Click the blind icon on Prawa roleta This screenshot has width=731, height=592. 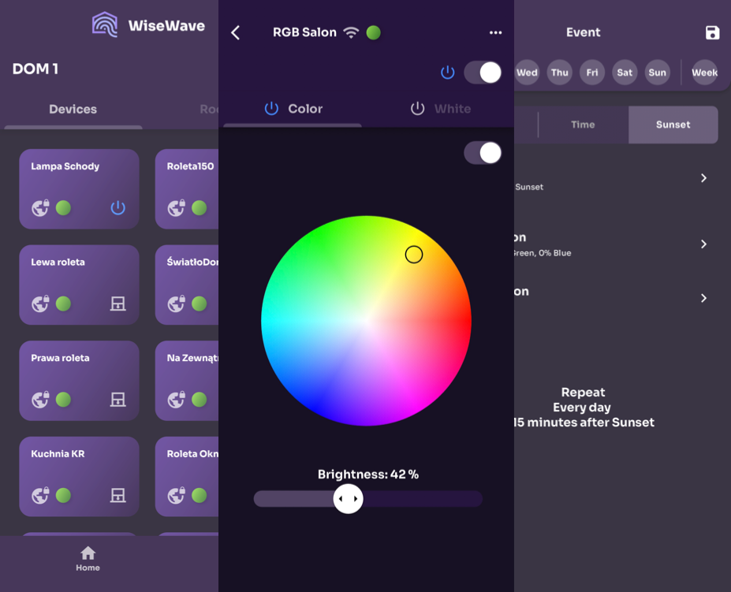click(117, 400)
